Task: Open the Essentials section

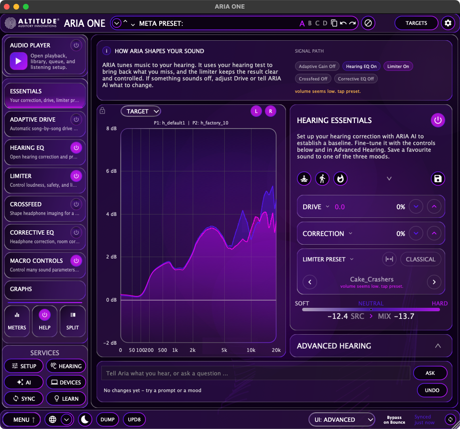Action: click(x=44, y=95)
